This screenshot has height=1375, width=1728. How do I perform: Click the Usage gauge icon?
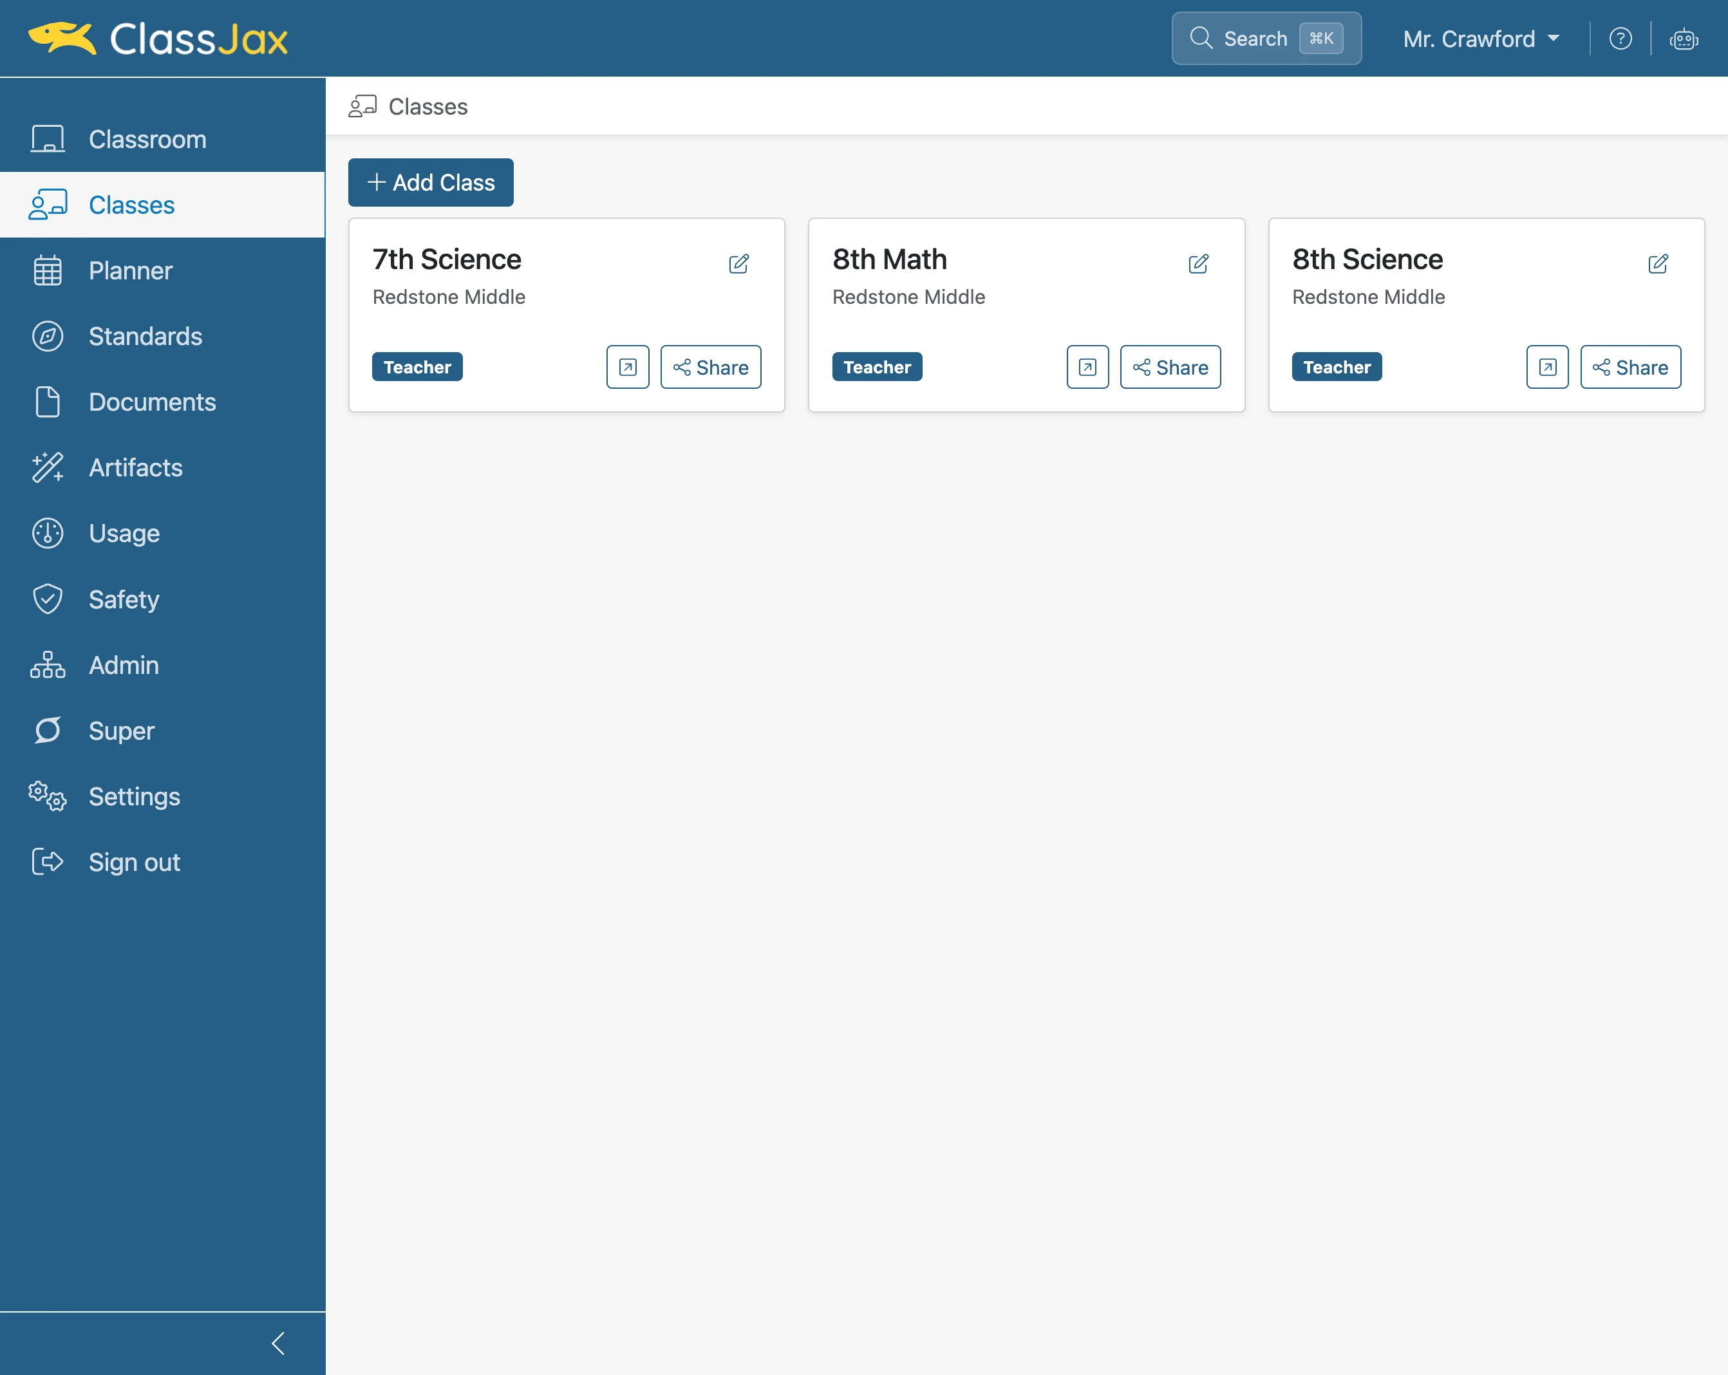[x=48, y=533]
